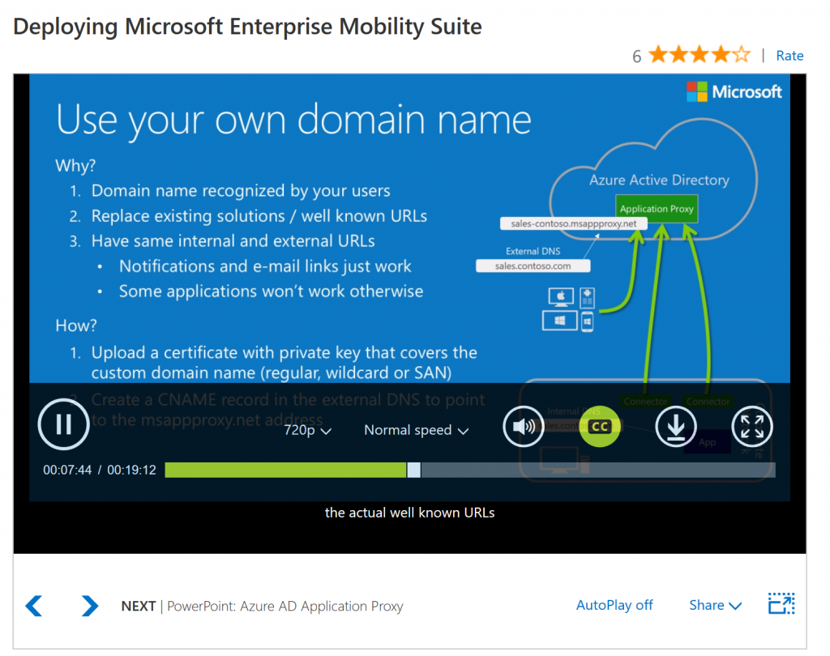Image resolution: width=830 pixels, height=656 pixels.
Task: Click the Android tablet device icon in diagram
Action: [x=587, y=298]
